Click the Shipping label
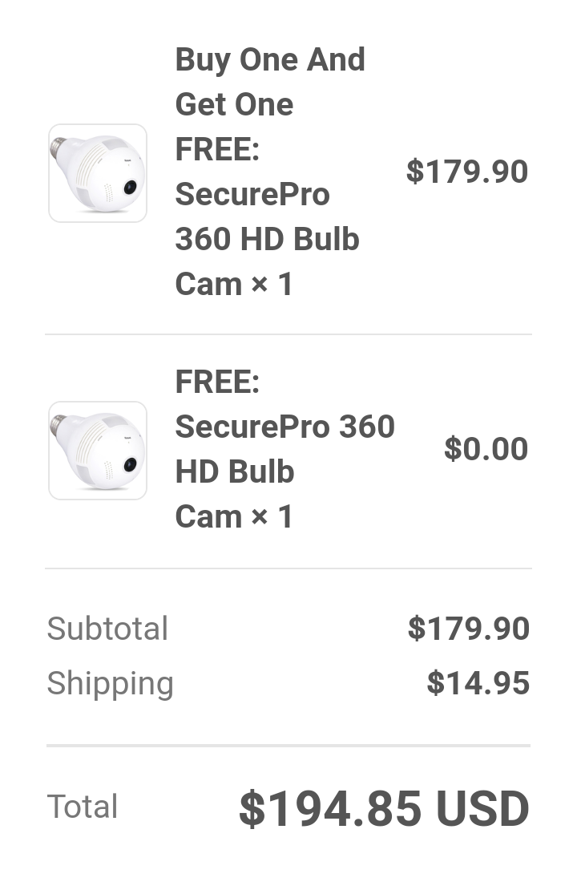Screen dimensions: 577x890 [x=110, y=683]
